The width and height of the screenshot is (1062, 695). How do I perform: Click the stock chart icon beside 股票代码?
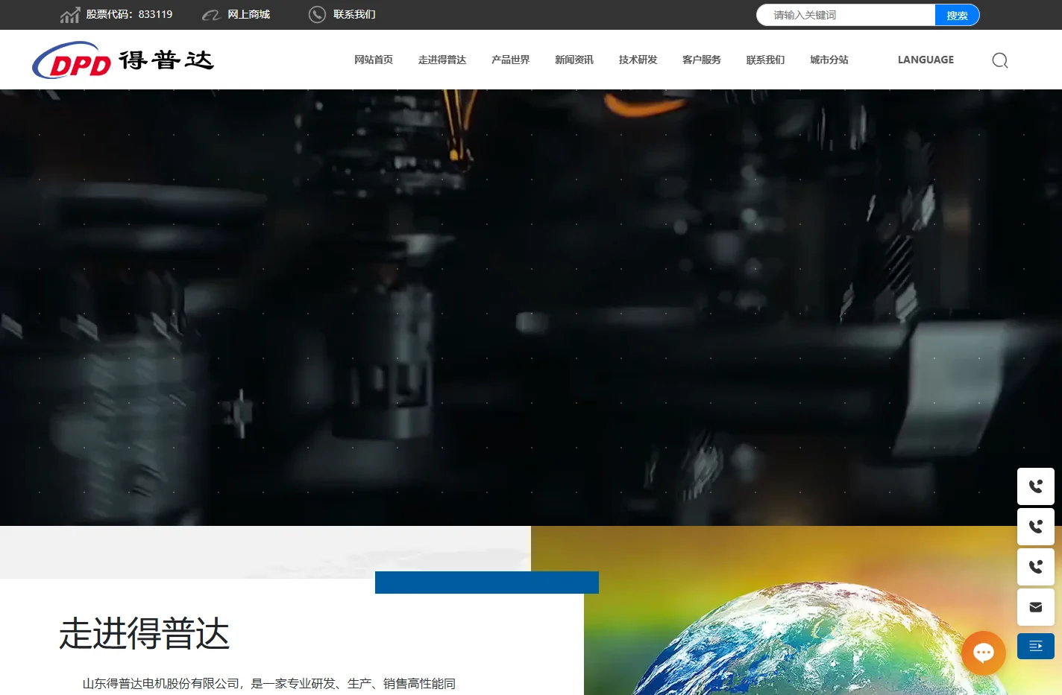tap(70, 15)
